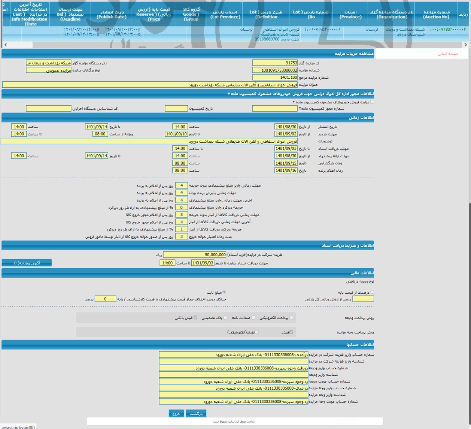This screenshot has height=429, width=471.
Task: Click the left arrow of horizontal scrollbar
Action: pyautogui.click(x=5, y=45)
